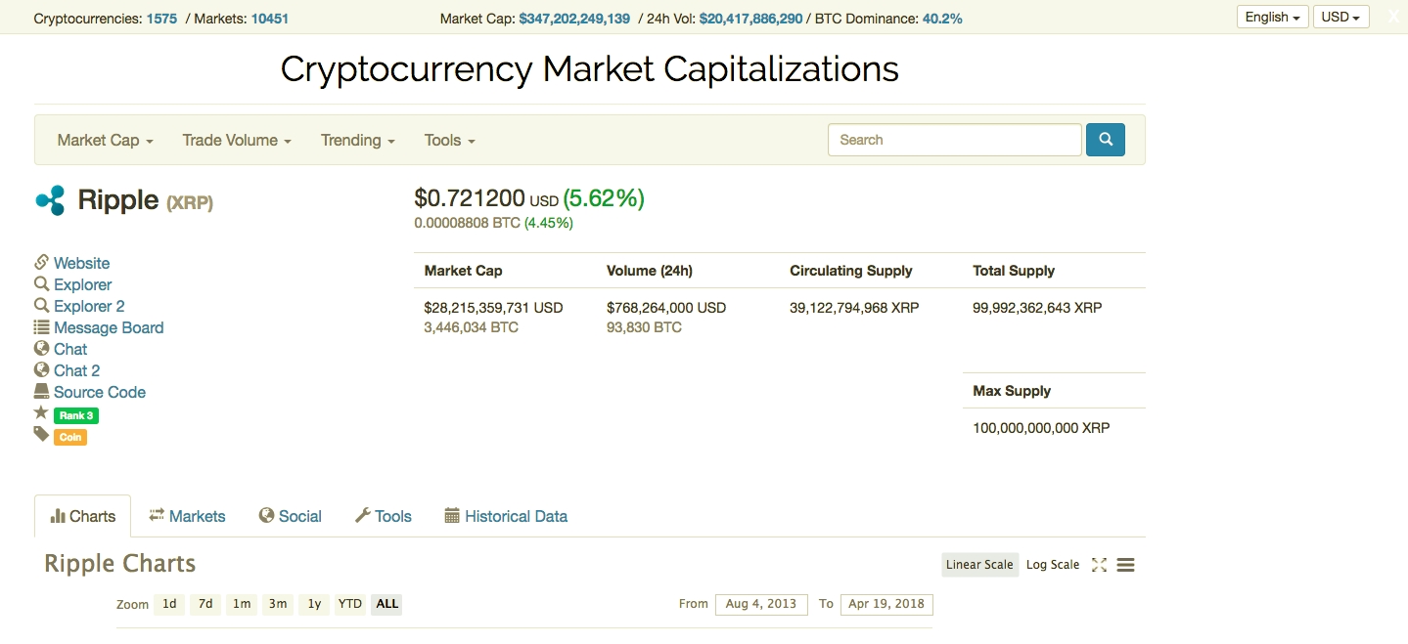1408x644 pixels.
Task: Set chart zoom to 7d
Action: point(205,604)
